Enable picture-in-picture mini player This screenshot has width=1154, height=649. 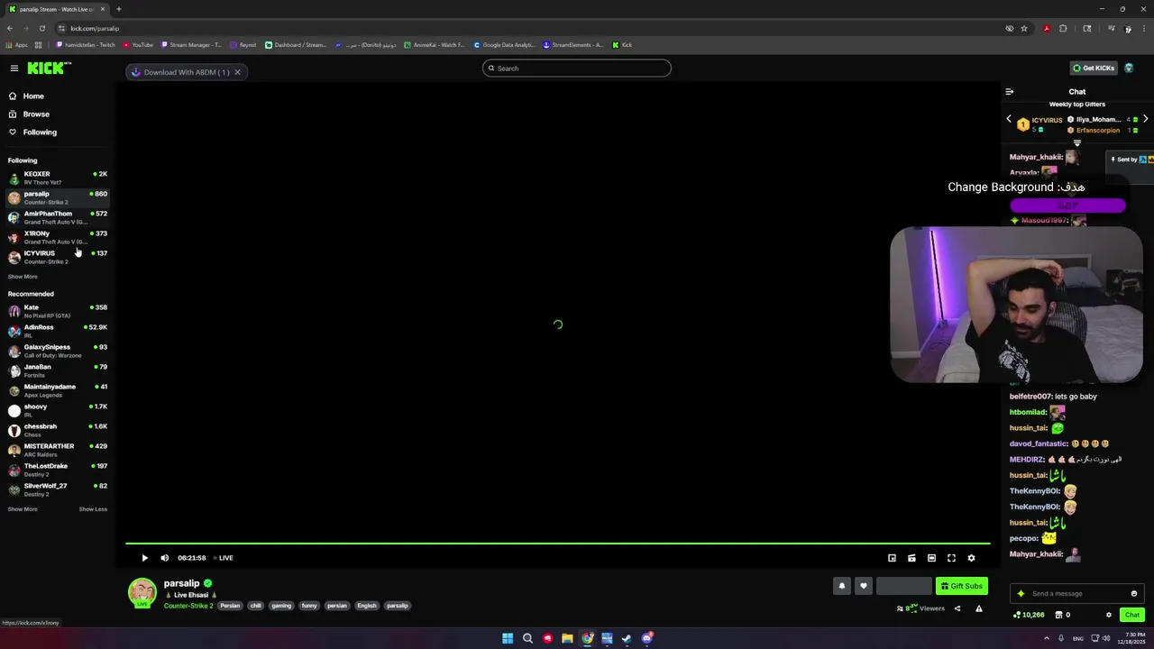pyautogui.click(x=892, y=558)
